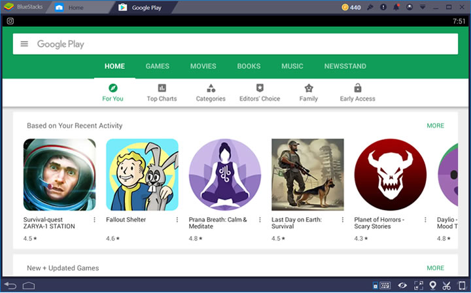
Task: Open the BlueStacks coin balance 440
Action: point(351,7)
